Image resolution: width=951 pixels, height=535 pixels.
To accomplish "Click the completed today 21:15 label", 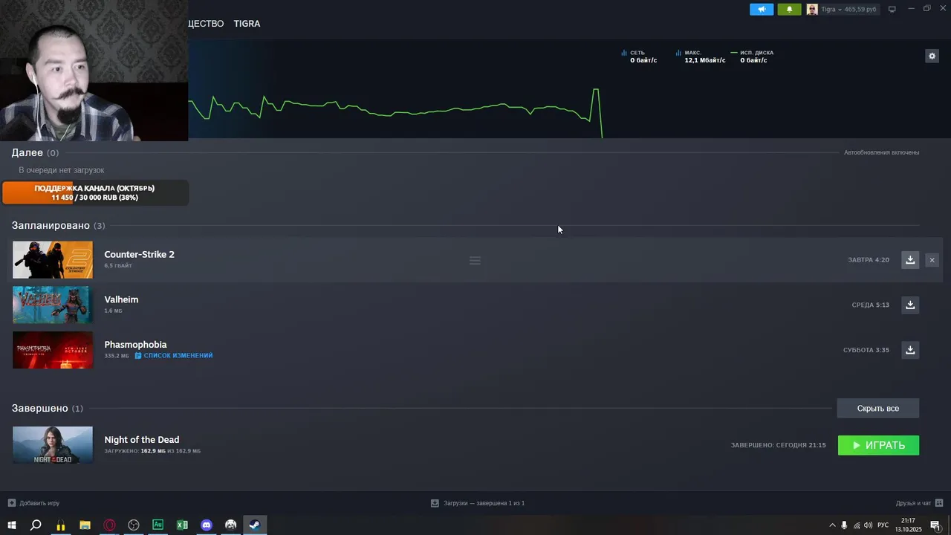I will [x=778, y=445].
